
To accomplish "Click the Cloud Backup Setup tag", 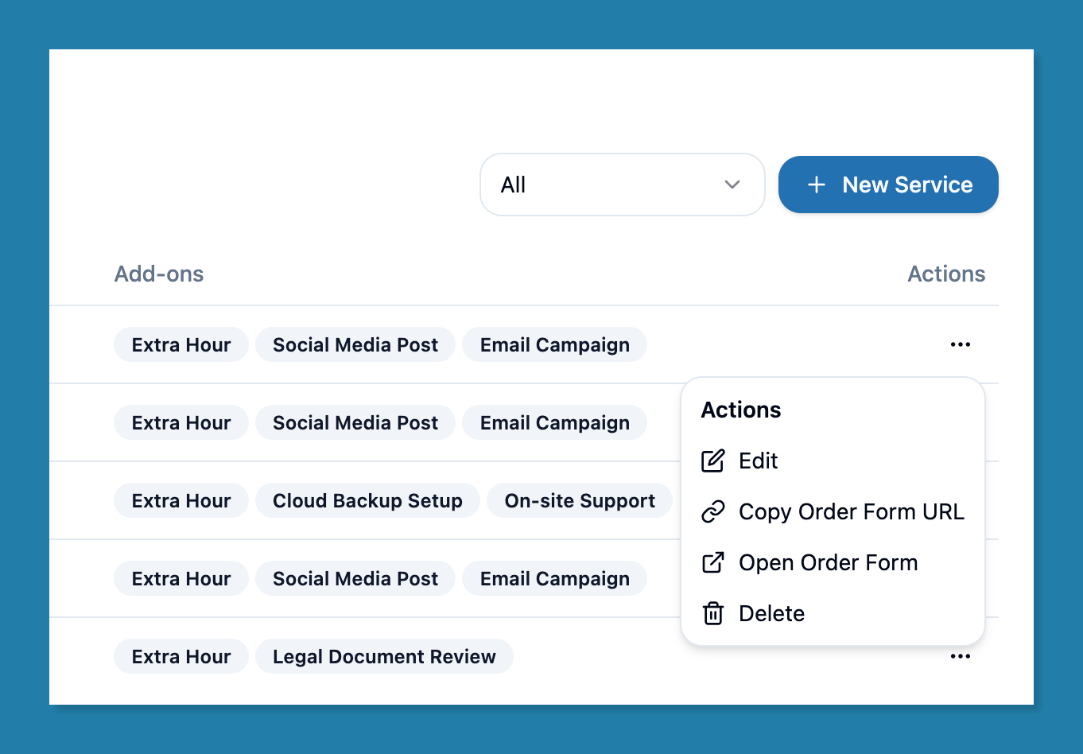I will pyautogui.click(x=367, y=500).
